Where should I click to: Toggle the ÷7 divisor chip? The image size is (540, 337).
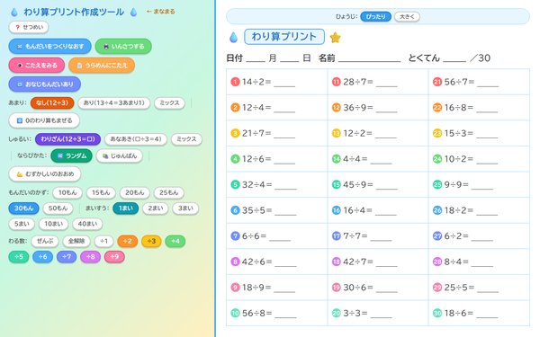pos(67,256)
